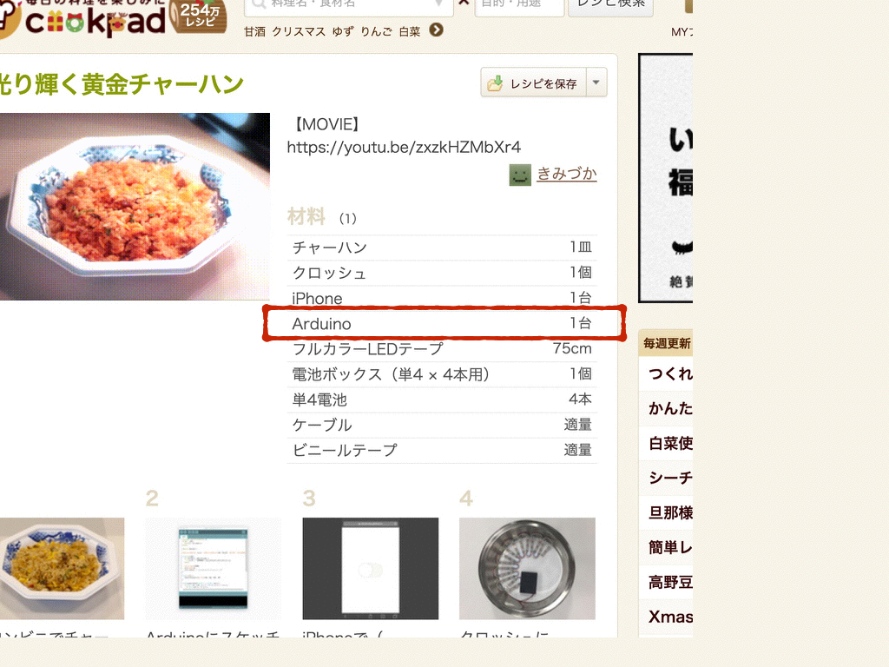
Task: Click the 目的・用途 input field
Action: [x=519, y=6]
